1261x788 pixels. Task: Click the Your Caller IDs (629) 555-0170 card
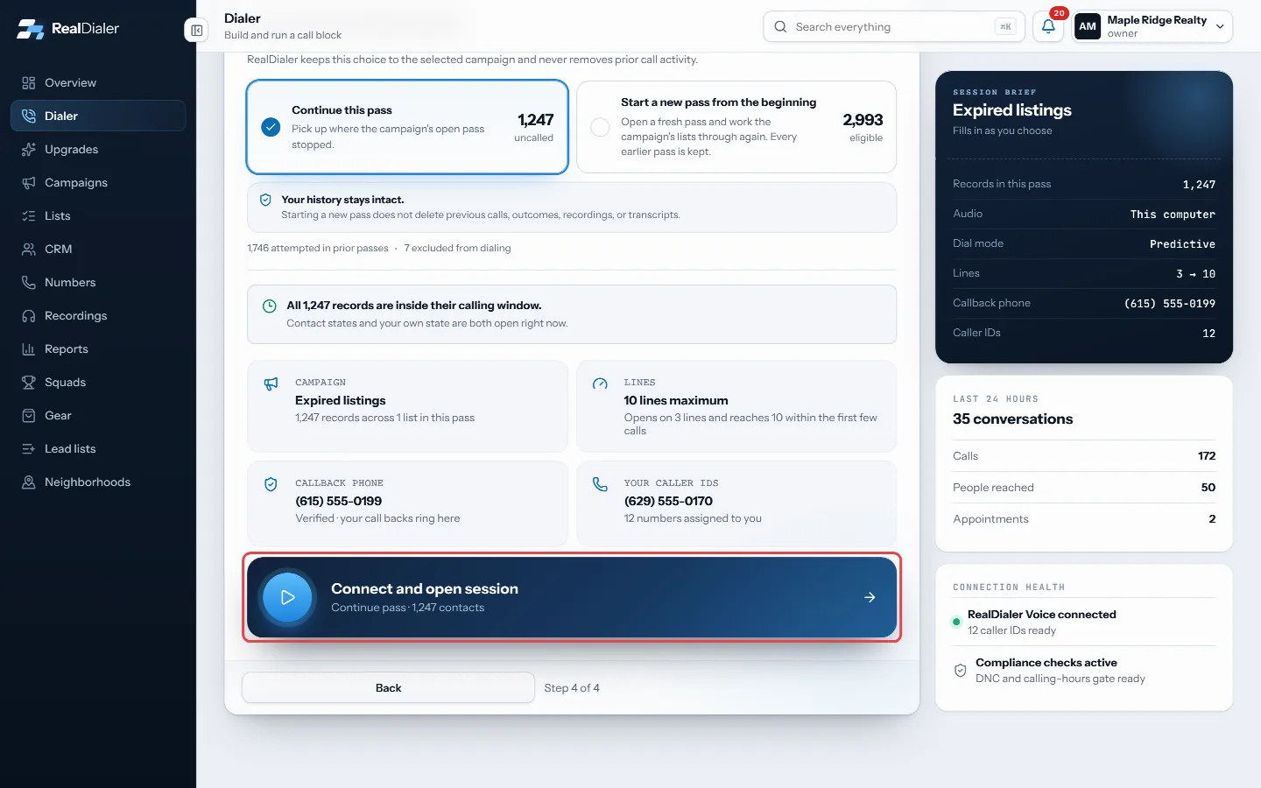point(736,503)
